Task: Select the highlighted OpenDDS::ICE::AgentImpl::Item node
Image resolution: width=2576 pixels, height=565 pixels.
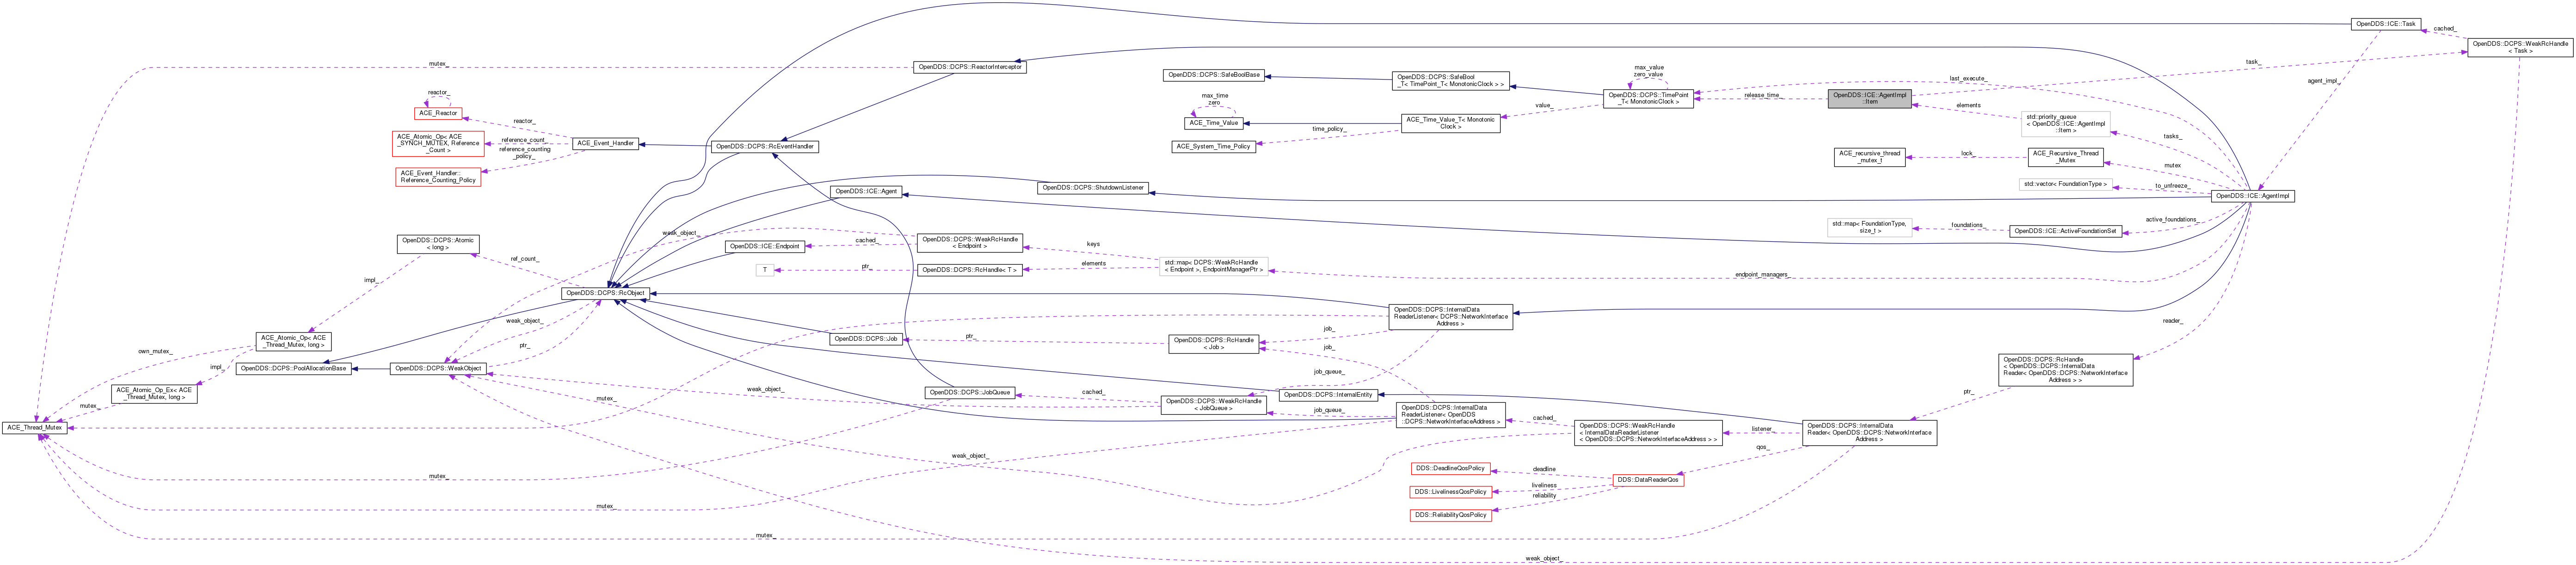Action: pos(1869,98)
